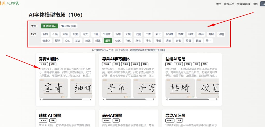Image resolution: width=265 pixels, height=127 pixels.
Task: Open 在线造字 in top navigation
Action: point(229,4)
